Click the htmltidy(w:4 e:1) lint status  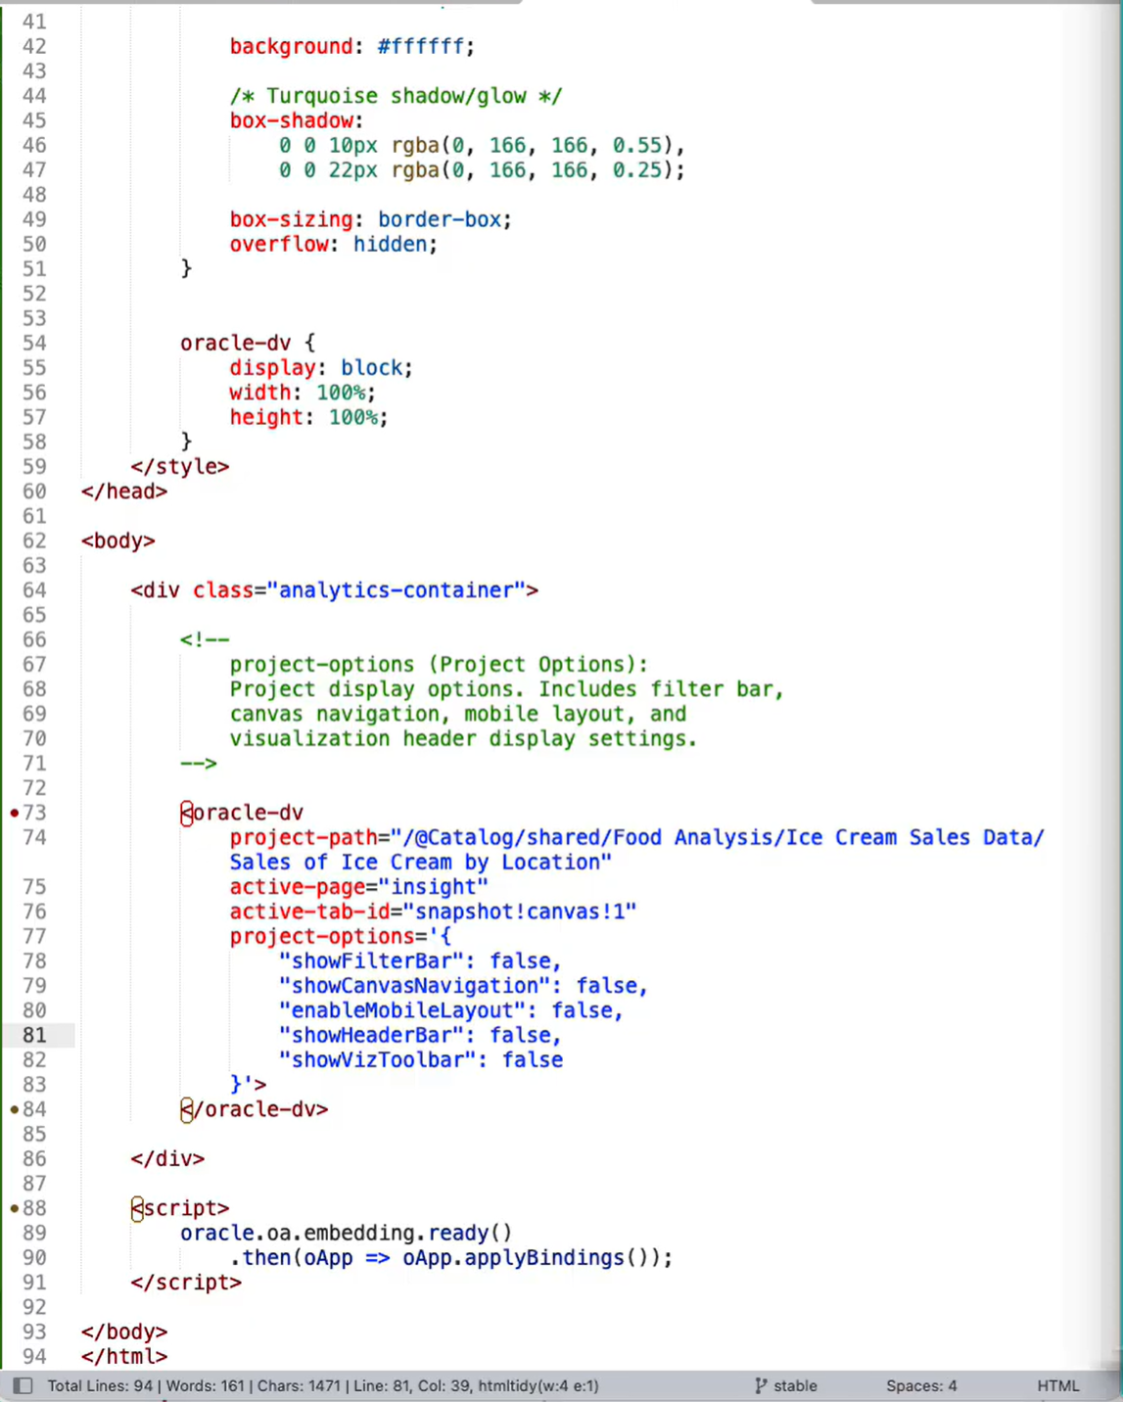(x=538, y=1385)
